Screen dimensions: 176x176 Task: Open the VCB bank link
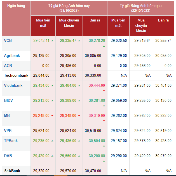tap(8, 40)
